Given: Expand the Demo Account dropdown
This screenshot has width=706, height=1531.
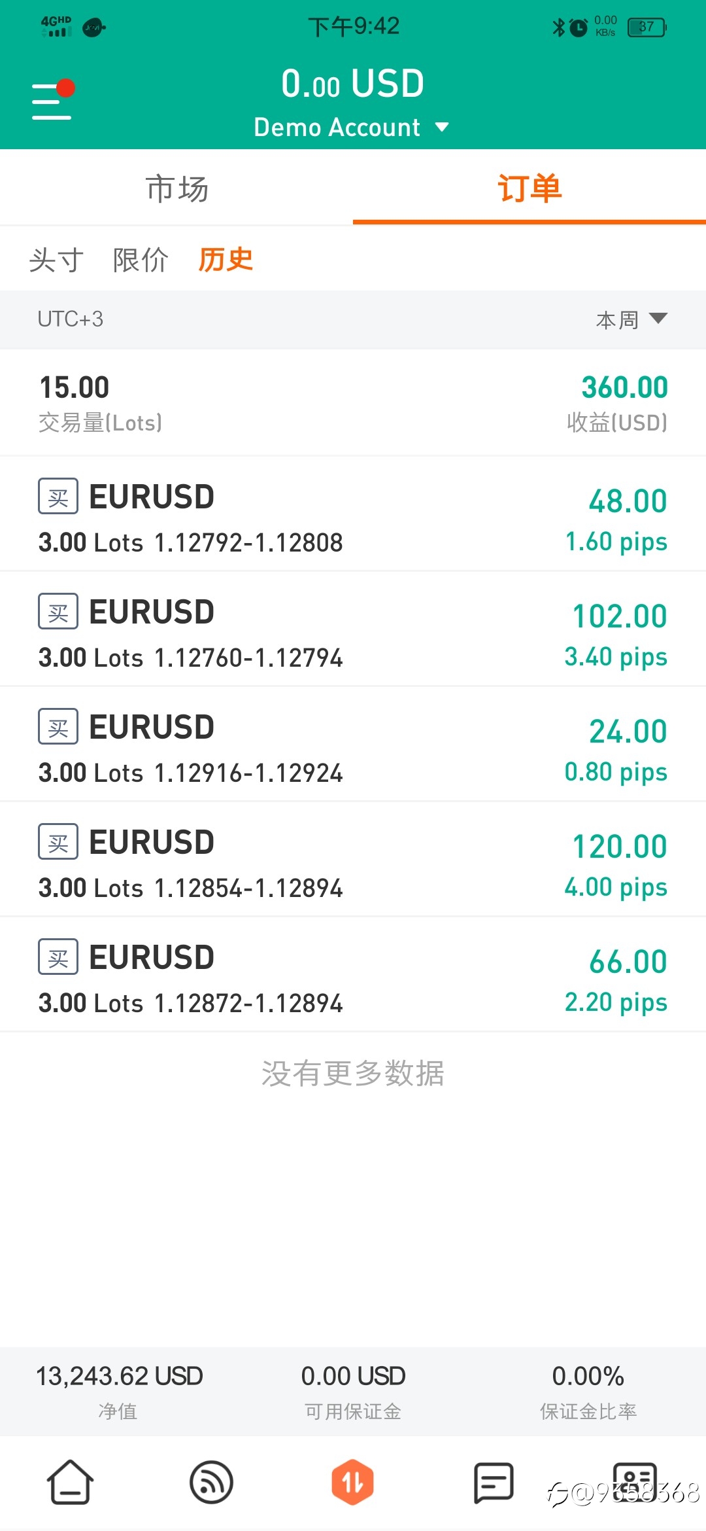Looking at the screenshot, I should (x=352, y=127).
